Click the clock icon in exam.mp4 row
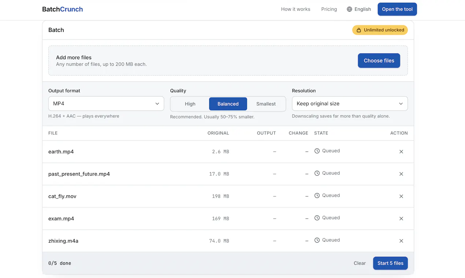The image size is (465, 278). [x=317, y=218]
